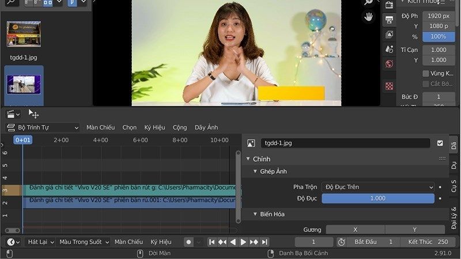Click animate dot beside Độ Đục slider
Screen dimensions: 461x259
[x=440, y=199]
